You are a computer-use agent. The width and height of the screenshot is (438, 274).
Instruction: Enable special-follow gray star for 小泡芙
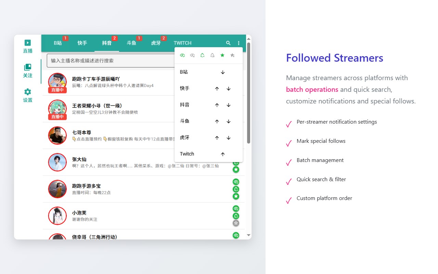pyautogui.click(x=236, y=223)
